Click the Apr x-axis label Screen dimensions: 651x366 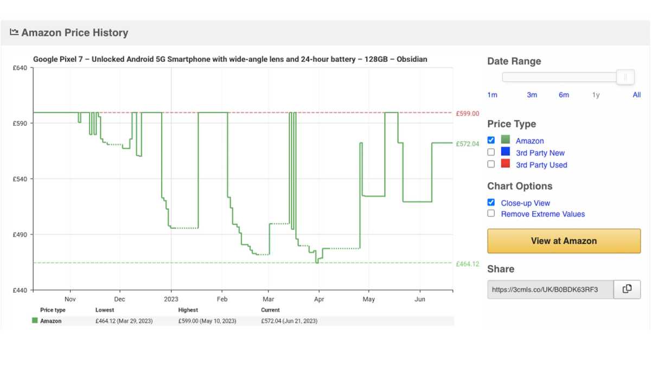pos(319,299)
